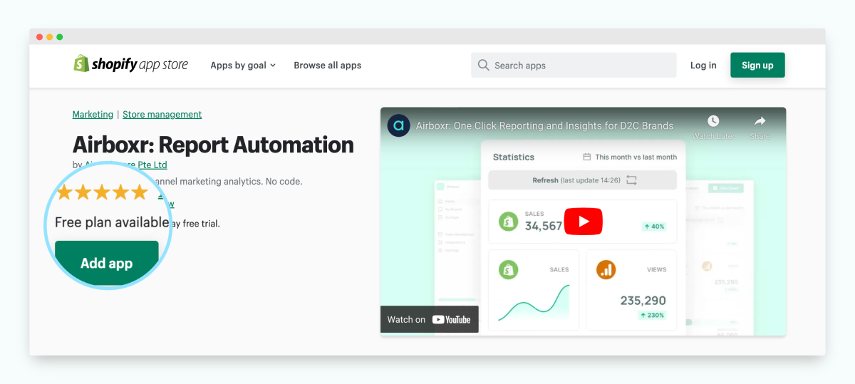The height and width of the screenshot is (384, 855).
Task: Click the Airboxr channel avatar icon
Action: coord(398,125)
